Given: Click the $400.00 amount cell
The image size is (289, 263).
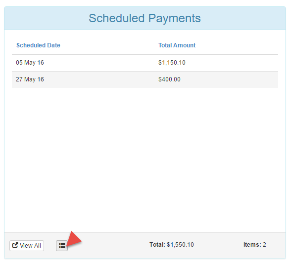Looking at the screenshot, I should [x=169, y=79].
